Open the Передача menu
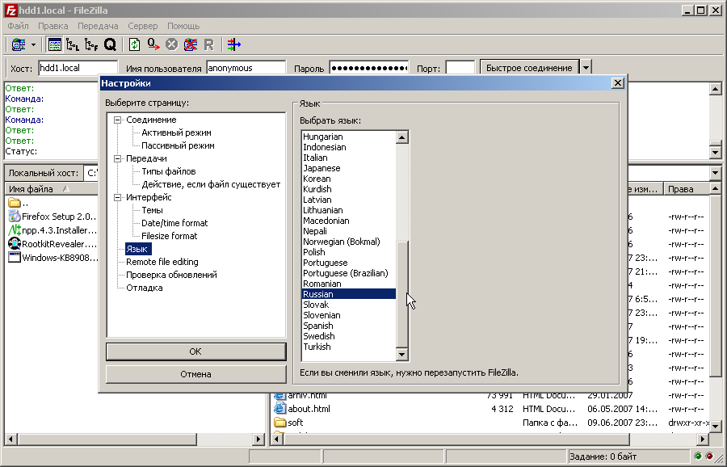This screenshot has width=727, height=467. [98, 26]
